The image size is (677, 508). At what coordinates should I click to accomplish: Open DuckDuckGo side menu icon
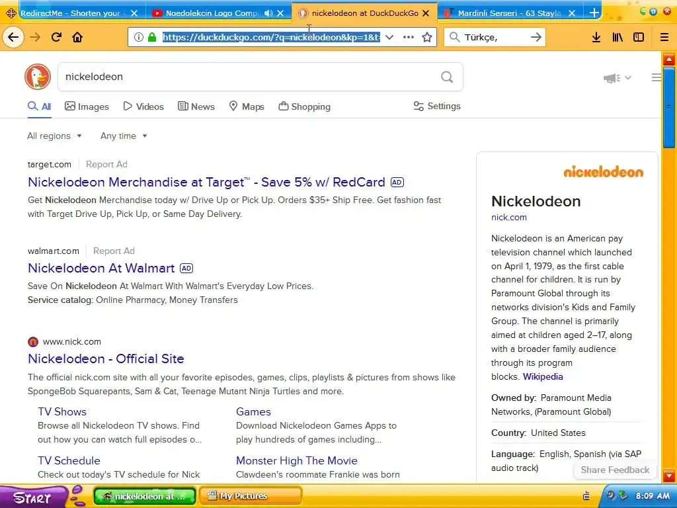[656, 77]
